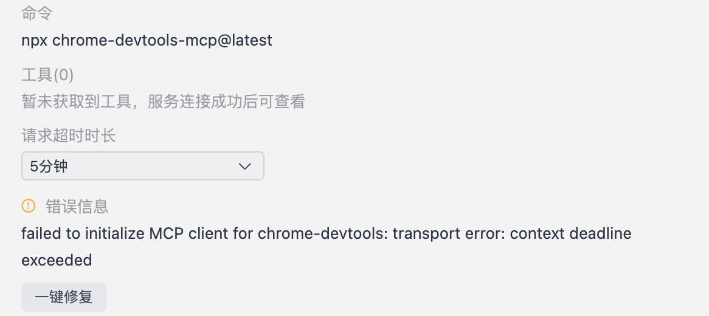Click the word "exceeded" on the second line

click(57, 261)
